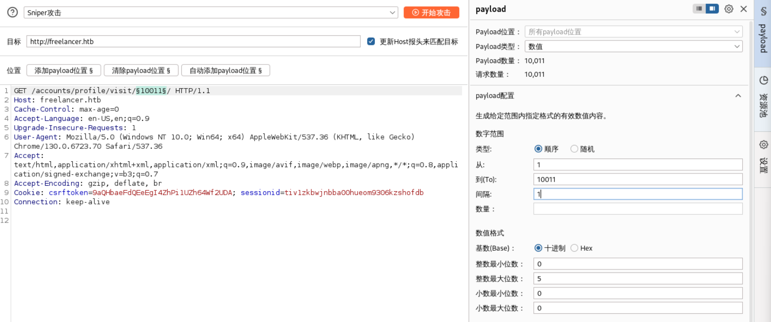Click the 到(To) input field

tap(637, 179)
